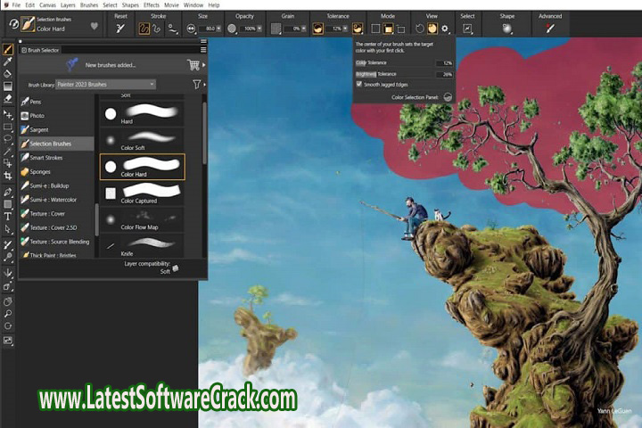Choose the Sumi-e : Watercolor category
642x428 pixels.
point(56,200)
